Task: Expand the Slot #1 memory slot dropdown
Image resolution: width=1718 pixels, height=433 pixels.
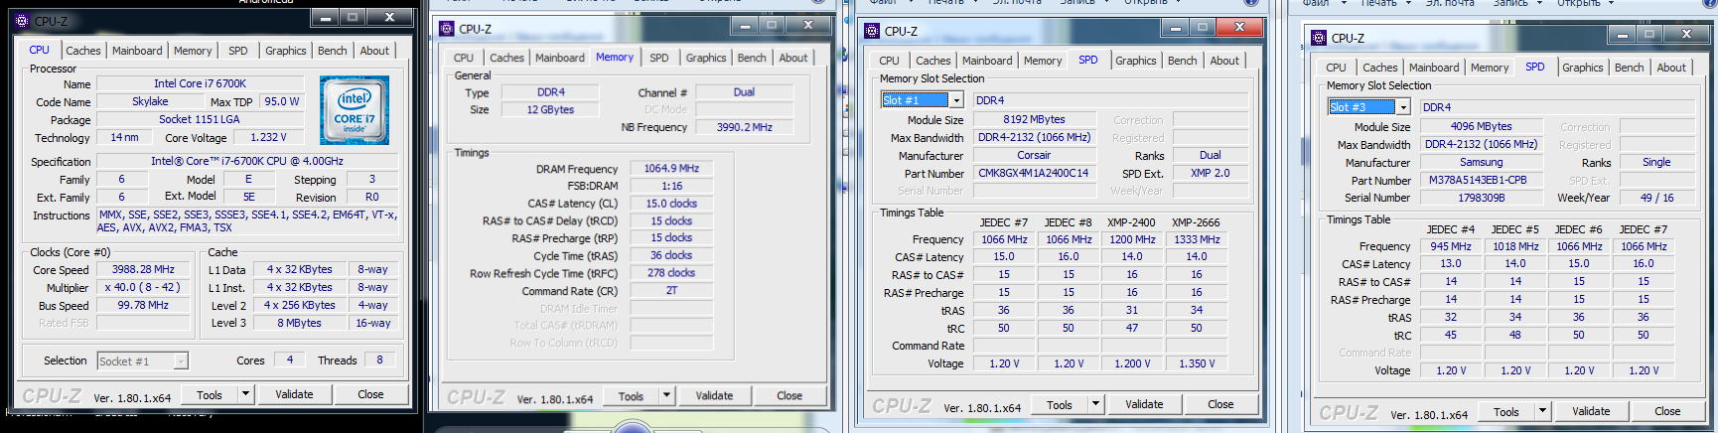Action: 956,100
